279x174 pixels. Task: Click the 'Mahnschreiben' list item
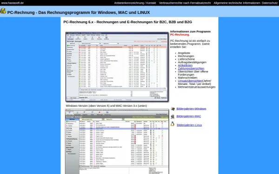(x=187, y=77)
